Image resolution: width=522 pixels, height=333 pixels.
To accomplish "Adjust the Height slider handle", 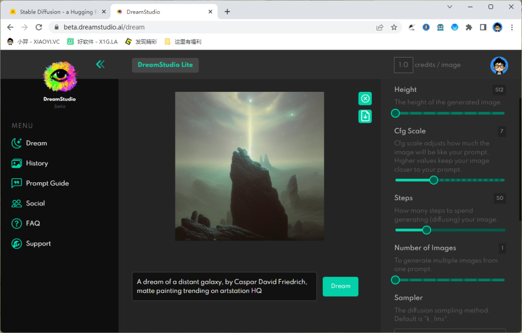I will (395, 113).
